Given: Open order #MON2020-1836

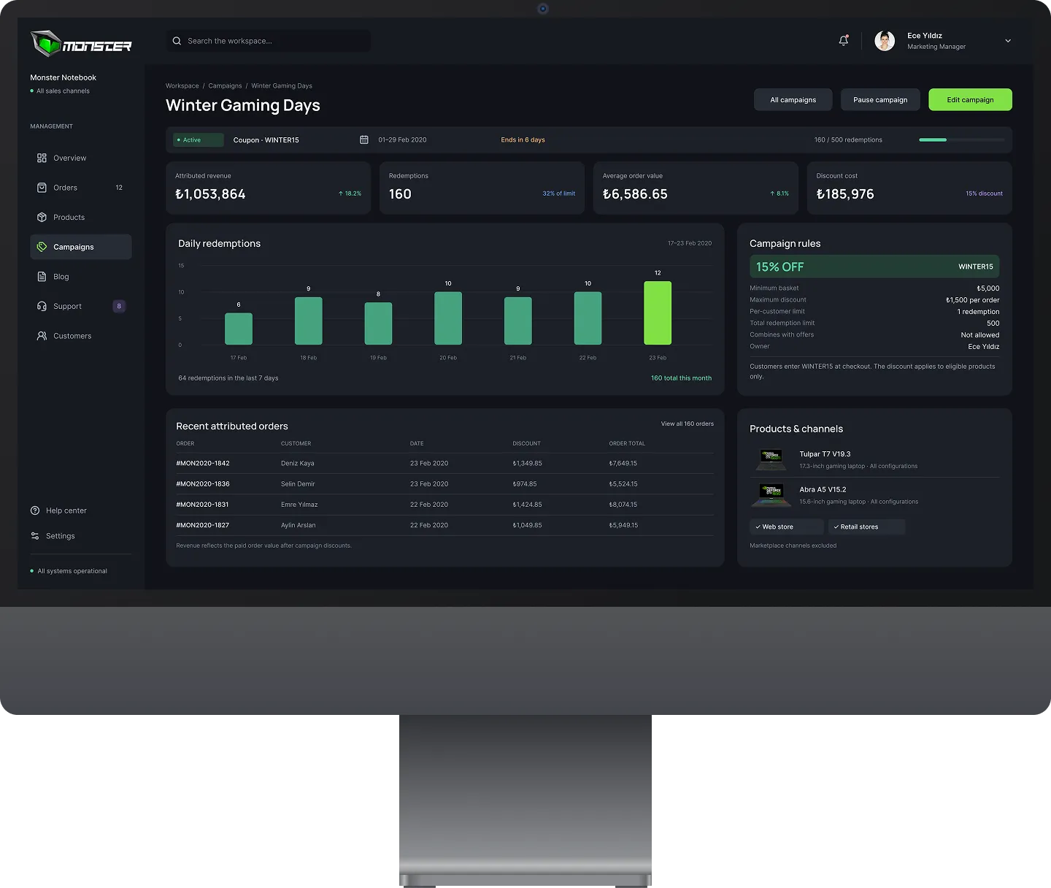Looking at the screenshot, I should [x=203, y=483].
